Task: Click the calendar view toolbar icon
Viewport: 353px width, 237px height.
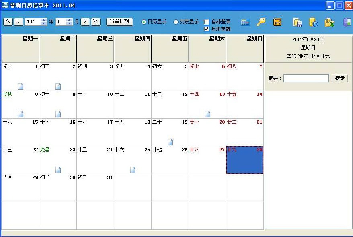Action: (245, 22)
